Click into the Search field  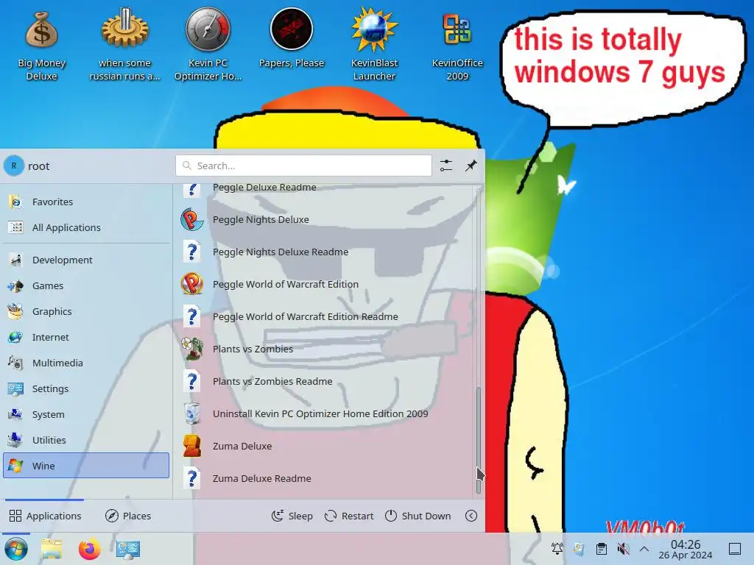pyautogui.click(x=303, y=166)
